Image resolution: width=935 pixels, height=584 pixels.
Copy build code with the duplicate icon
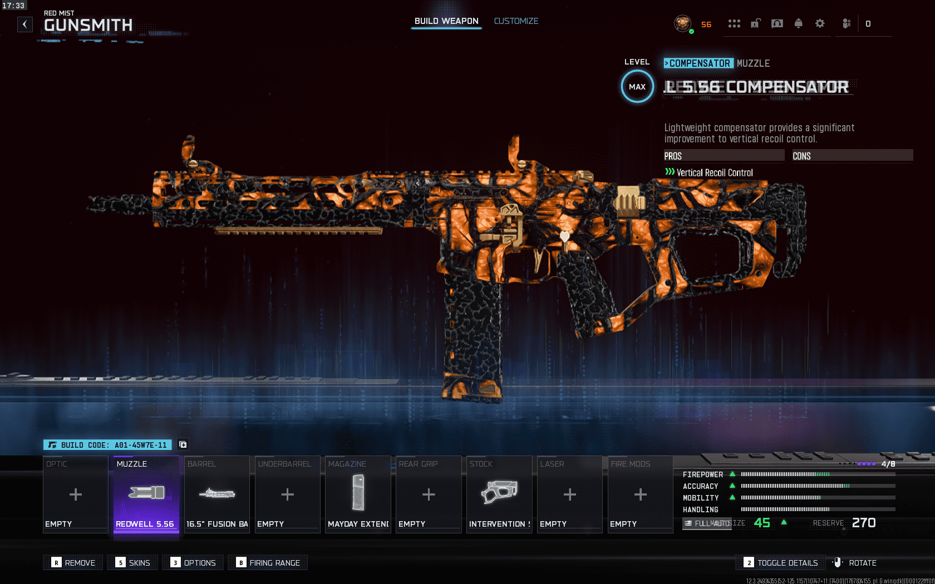pos(183,444)
